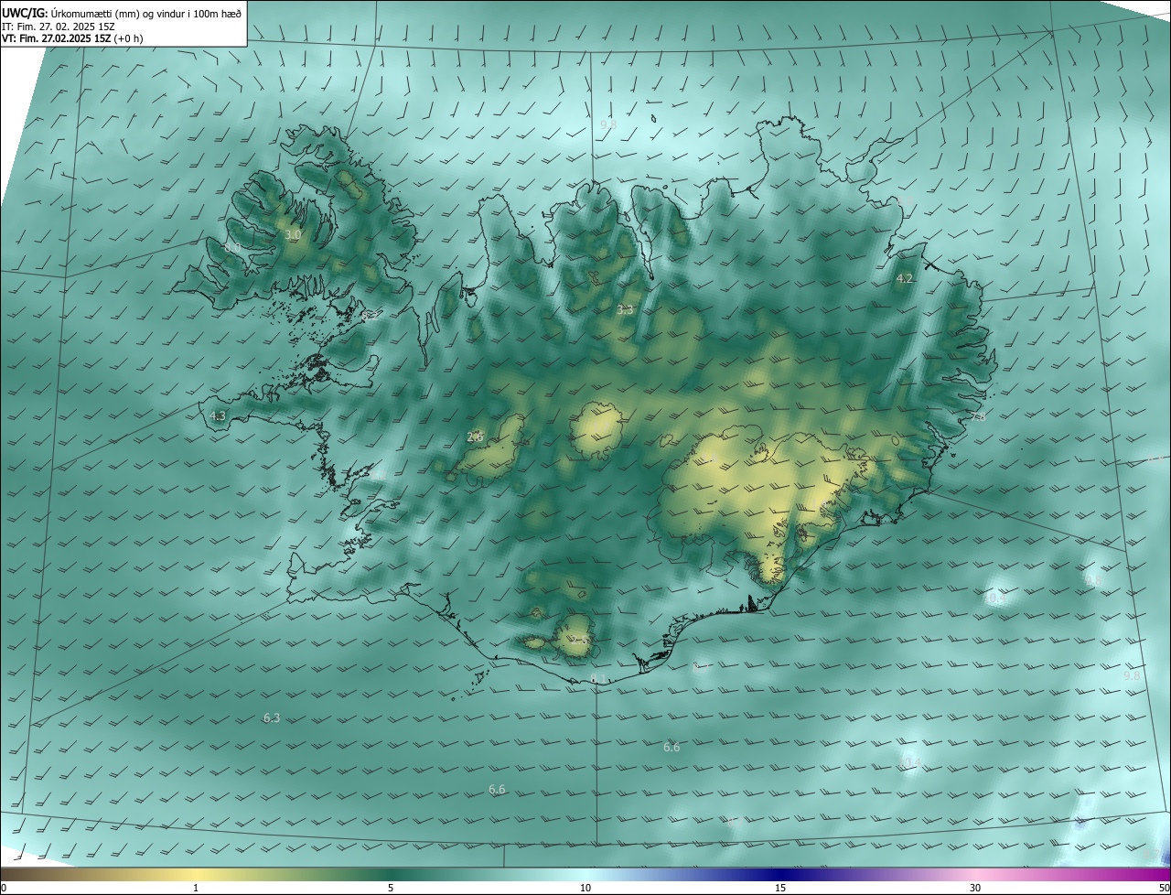Click the colour scale tick label 1
The width and height of the screenshot is (1171, 895).
pyautogui.click(x=196, y=888)
